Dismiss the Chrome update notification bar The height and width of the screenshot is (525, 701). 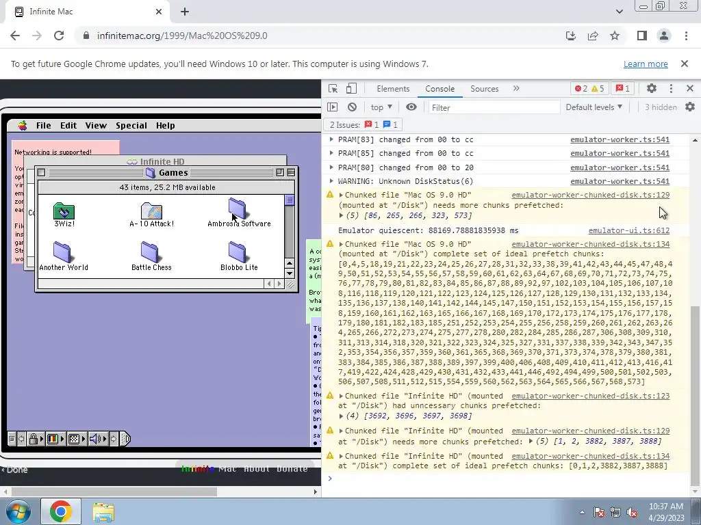[685, 64]
